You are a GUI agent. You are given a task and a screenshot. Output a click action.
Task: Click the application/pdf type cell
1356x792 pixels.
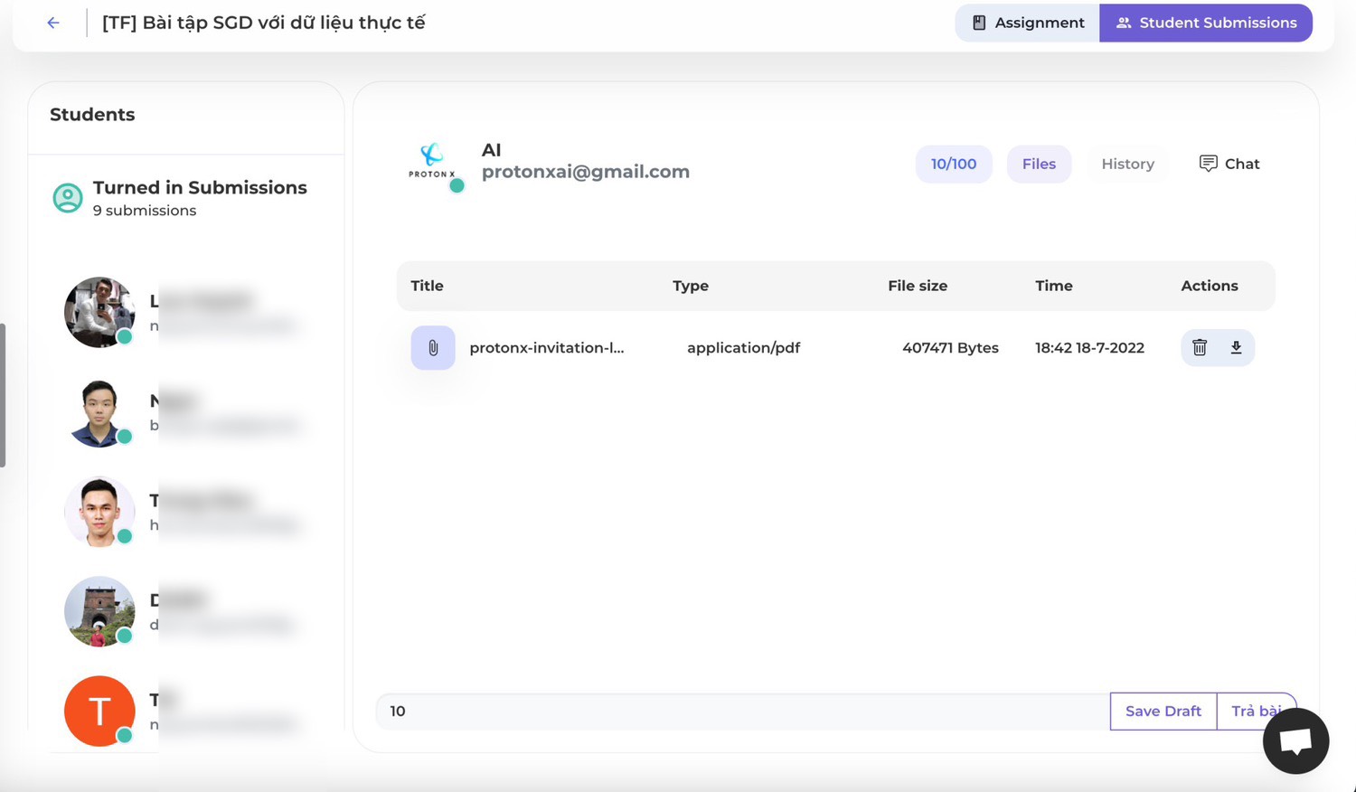click(744, 348)
